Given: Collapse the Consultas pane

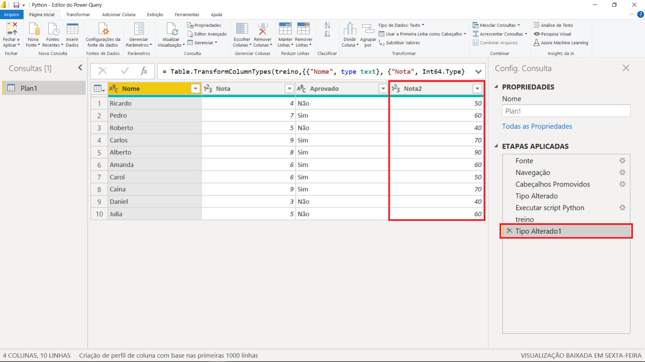Looking at the screenshot, I should tap(80, 68).
